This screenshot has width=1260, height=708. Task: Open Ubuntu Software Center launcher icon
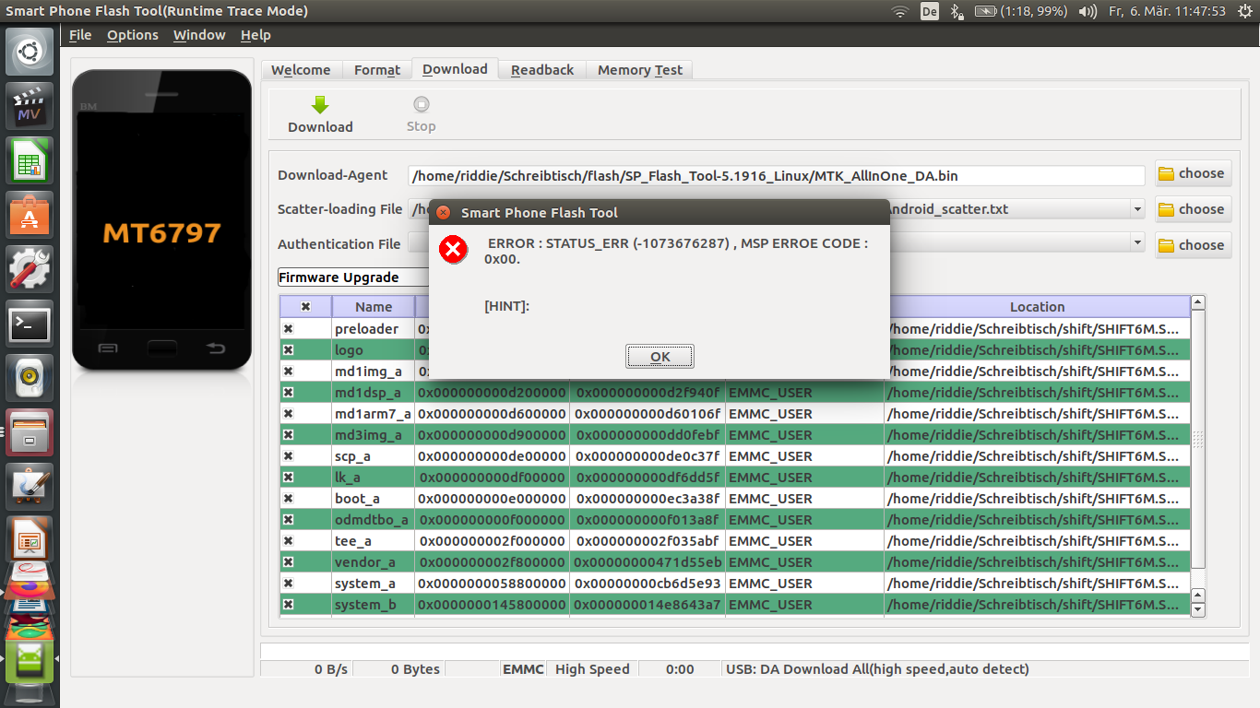[30, 215]
